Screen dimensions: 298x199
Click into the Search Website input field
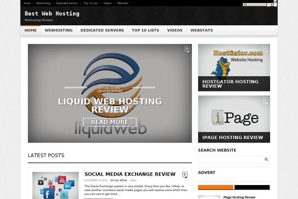click(231, 159)
